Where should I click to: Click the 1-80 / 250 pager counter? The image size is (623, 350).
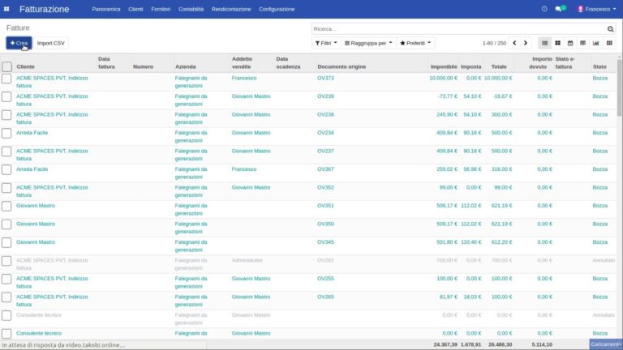(x=494, y=43)
